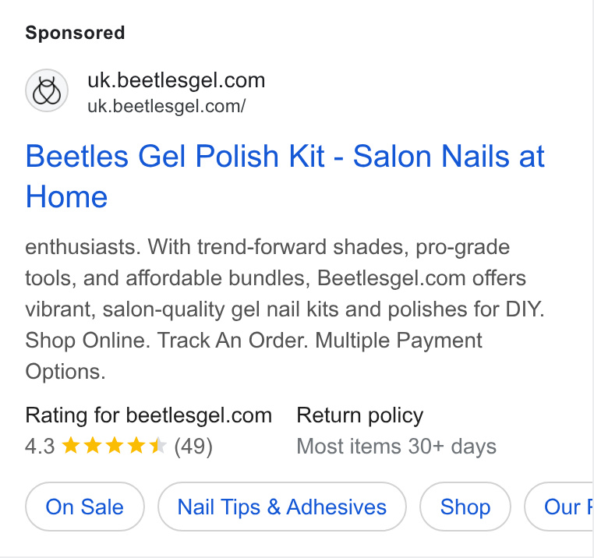The image size is (594, 558).
Task: Open the Beetles Gel Polish Kit headline link
Action: pyautogui.click(x=285, y=176)
